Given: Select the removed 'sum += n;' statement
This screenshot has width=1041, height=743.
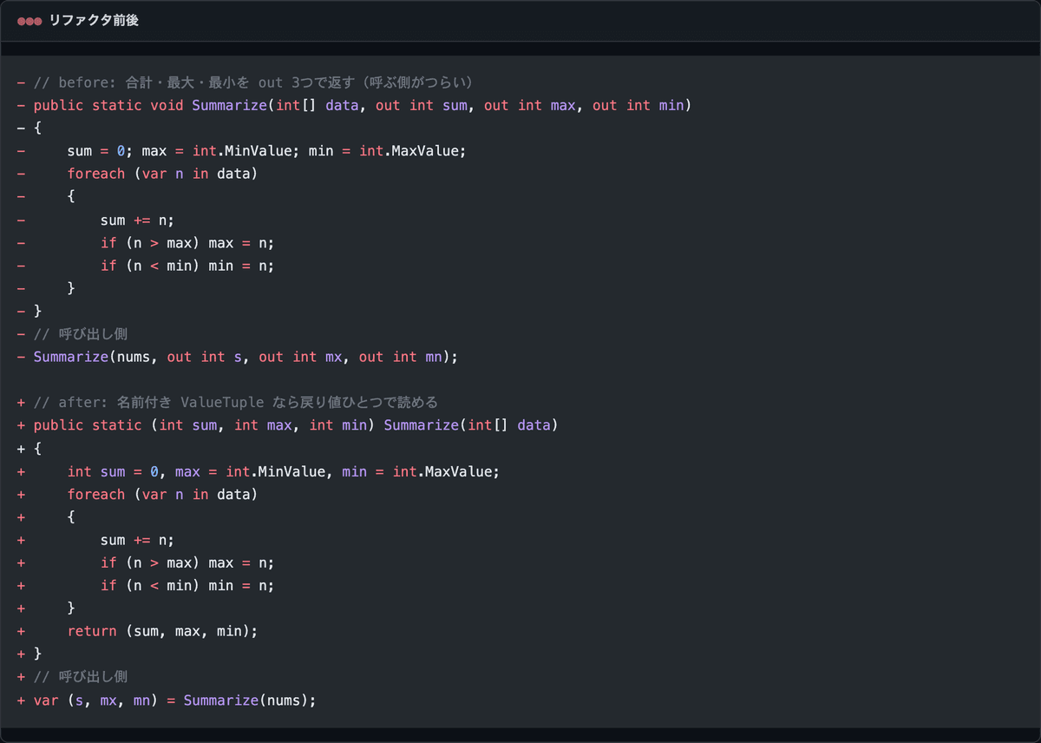Looking at the screenshot, I should click(x=137, y=220).
